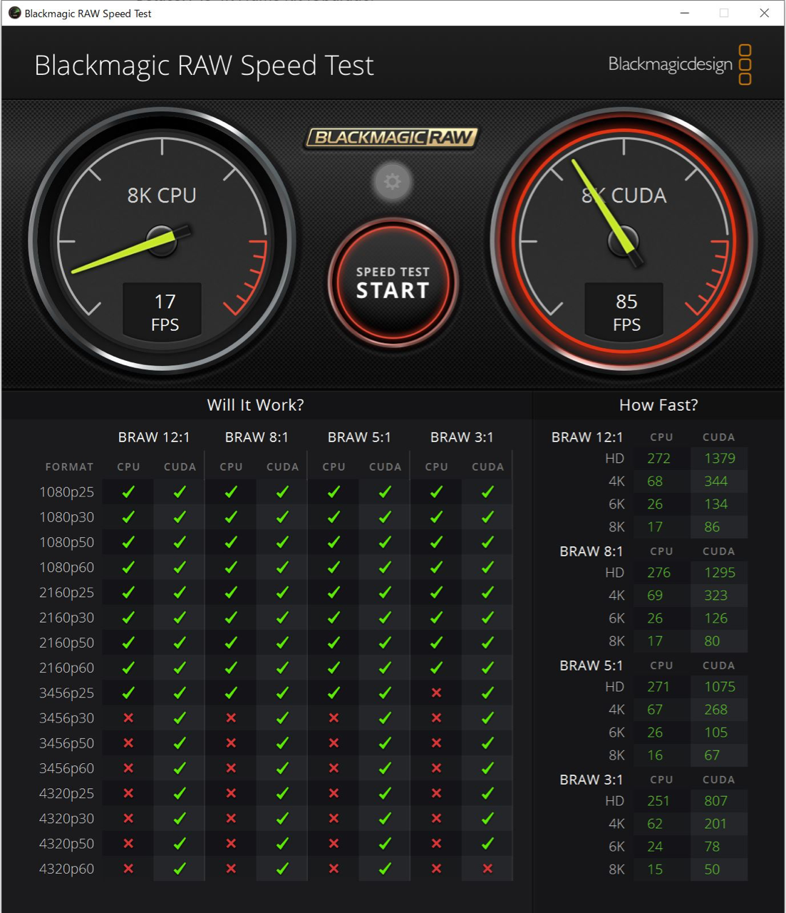Click the Blackmagicdesign logo in the header
The width and height of the screenshot is (786, 913).
click(679, 64)
